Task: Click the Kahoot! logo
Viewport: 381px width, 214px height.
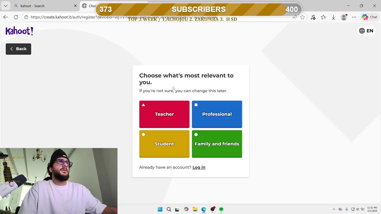Action: (x=19, y=31)
